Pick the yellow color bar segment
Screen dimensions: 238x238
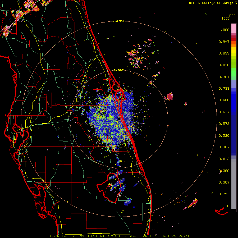[x=234, y=52]
